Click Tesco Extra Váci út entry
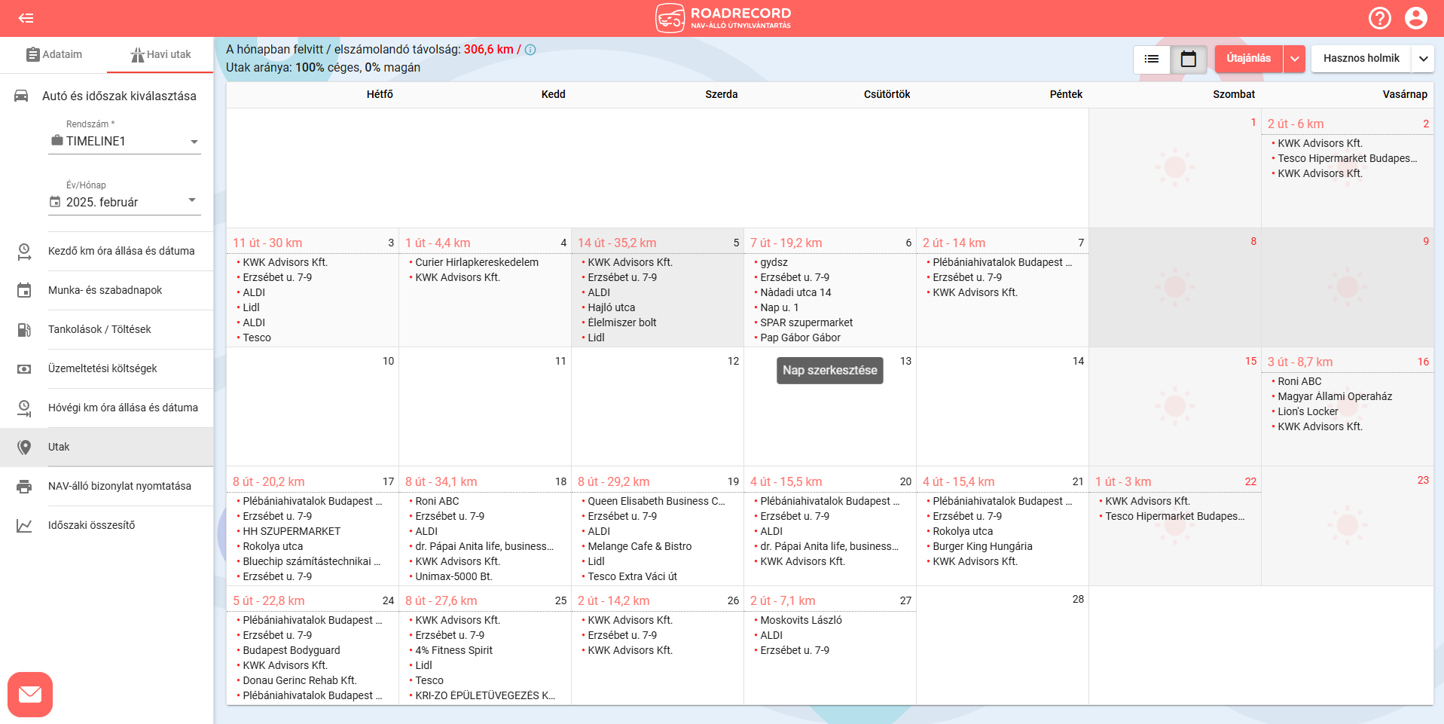Screen dimensions: 1444x724 pos(632,576)
